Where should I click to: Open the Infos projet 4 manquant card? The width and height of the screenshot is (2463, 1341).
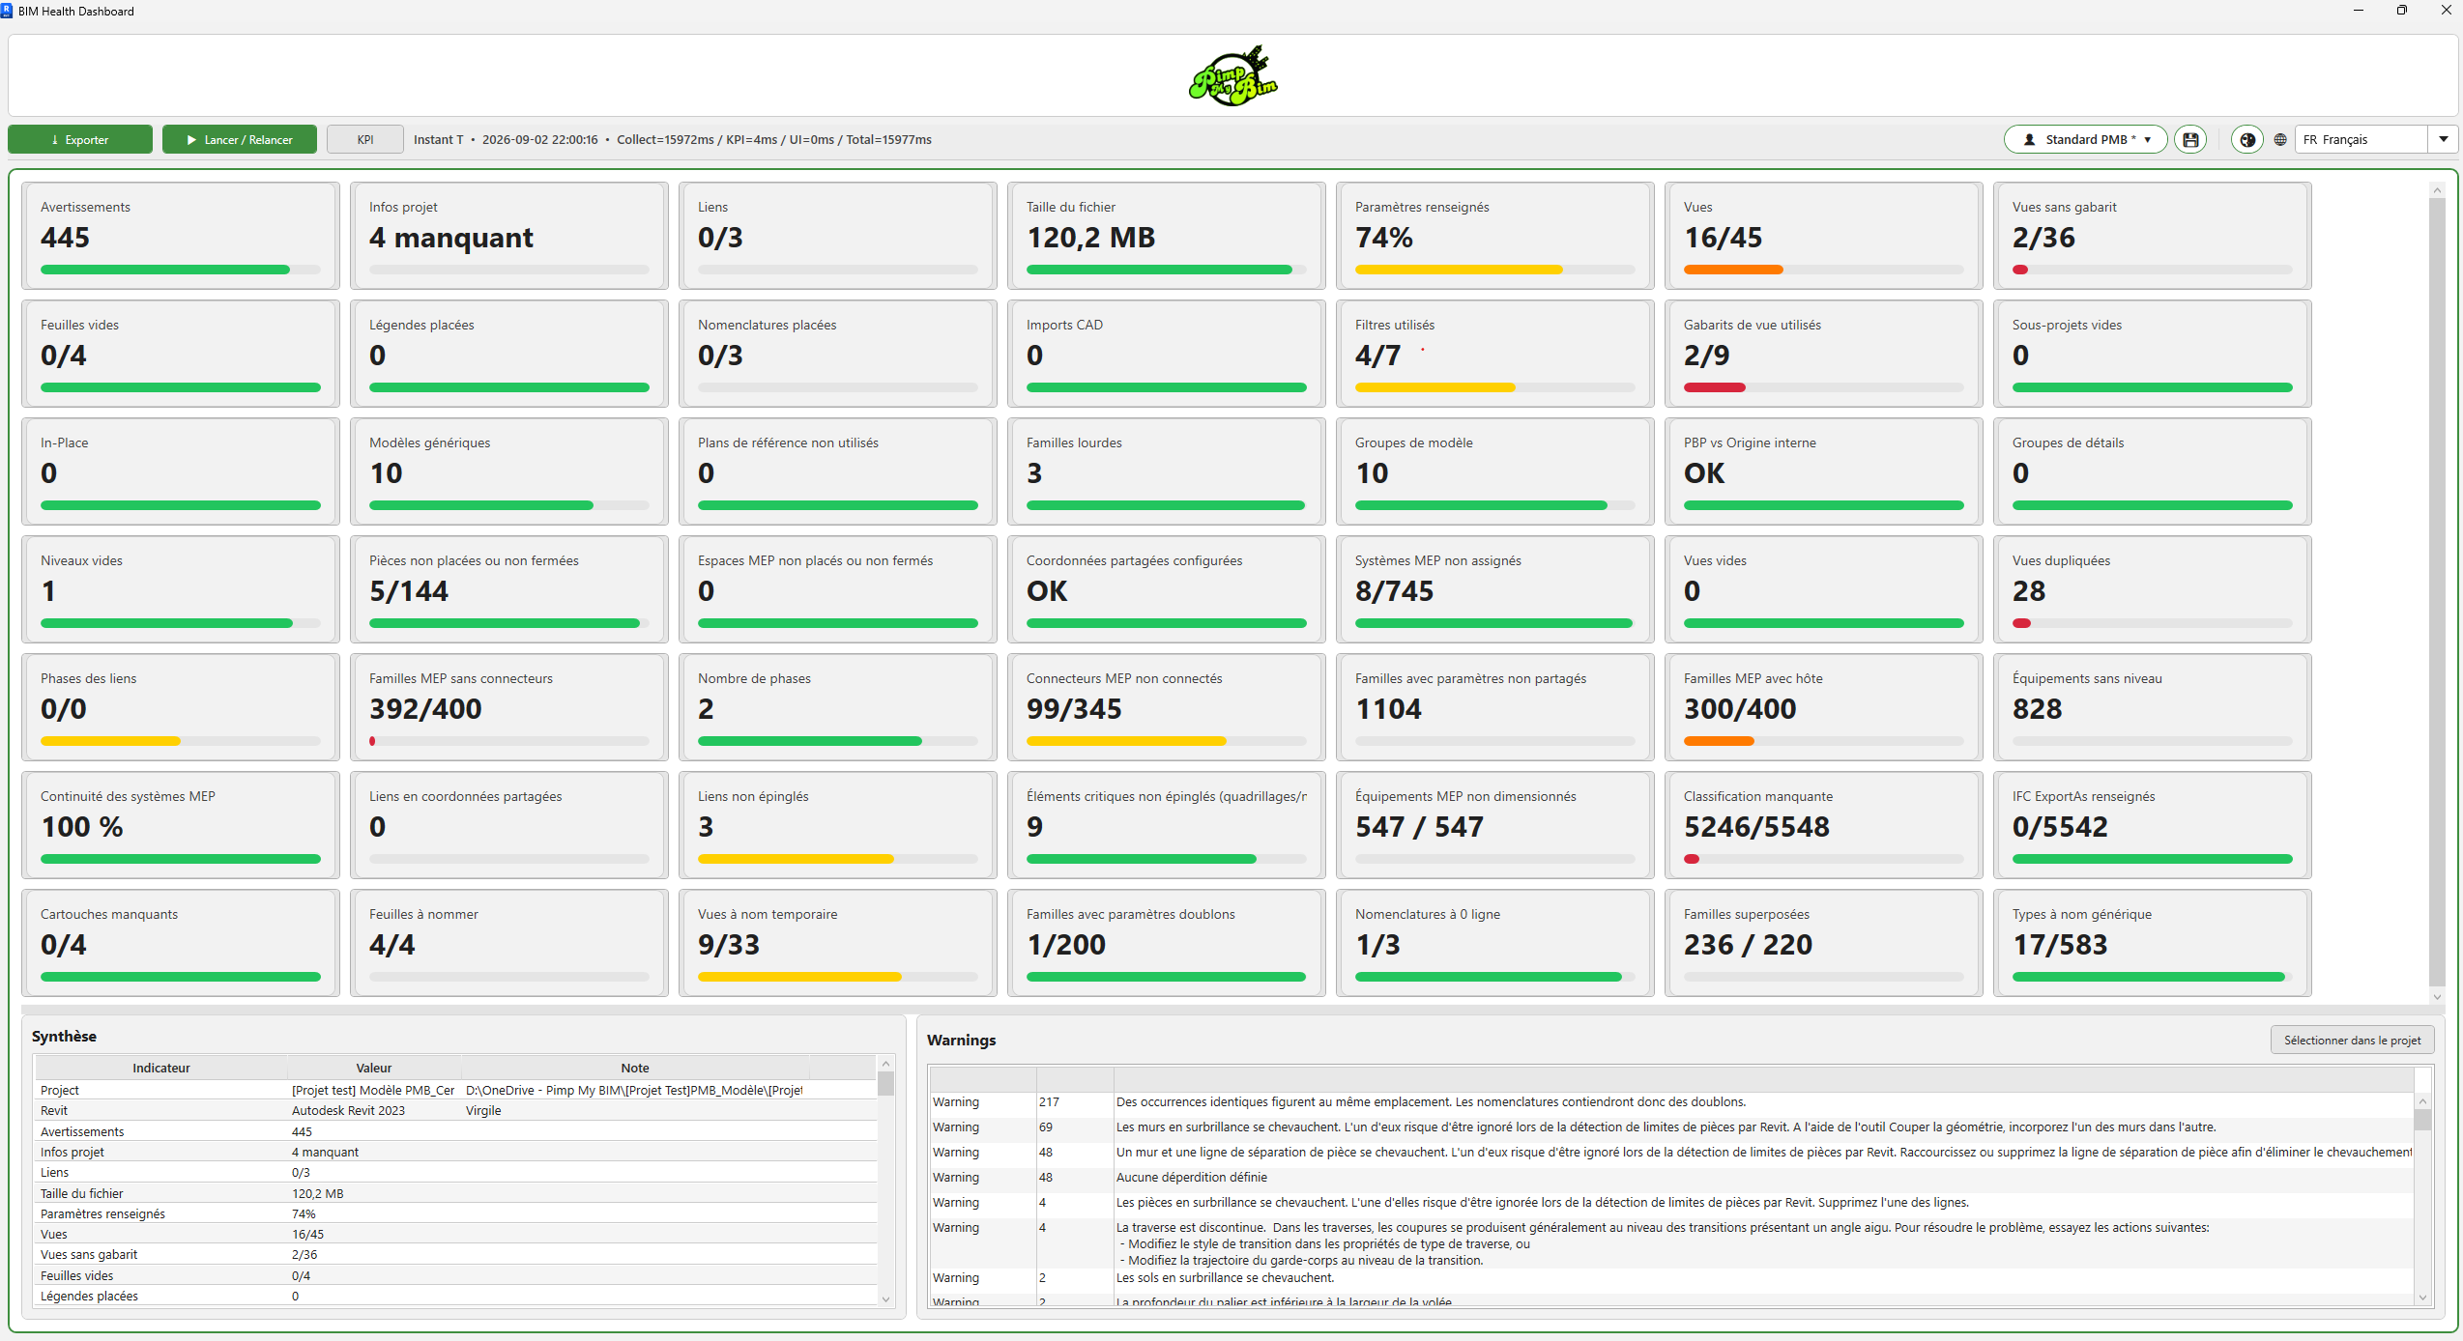(509, 236)
